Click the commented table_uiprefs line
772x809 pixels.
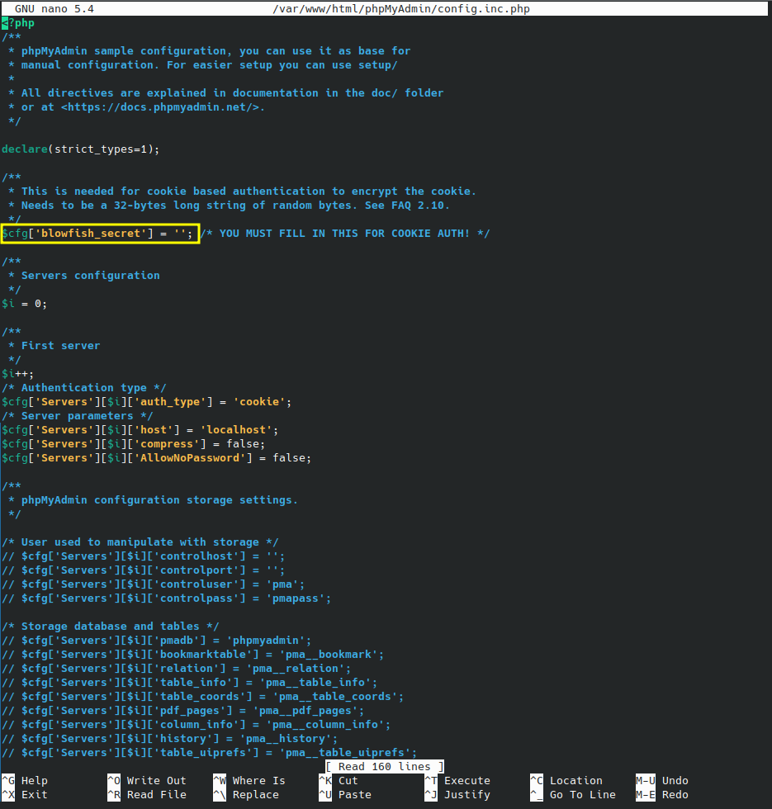210,752
